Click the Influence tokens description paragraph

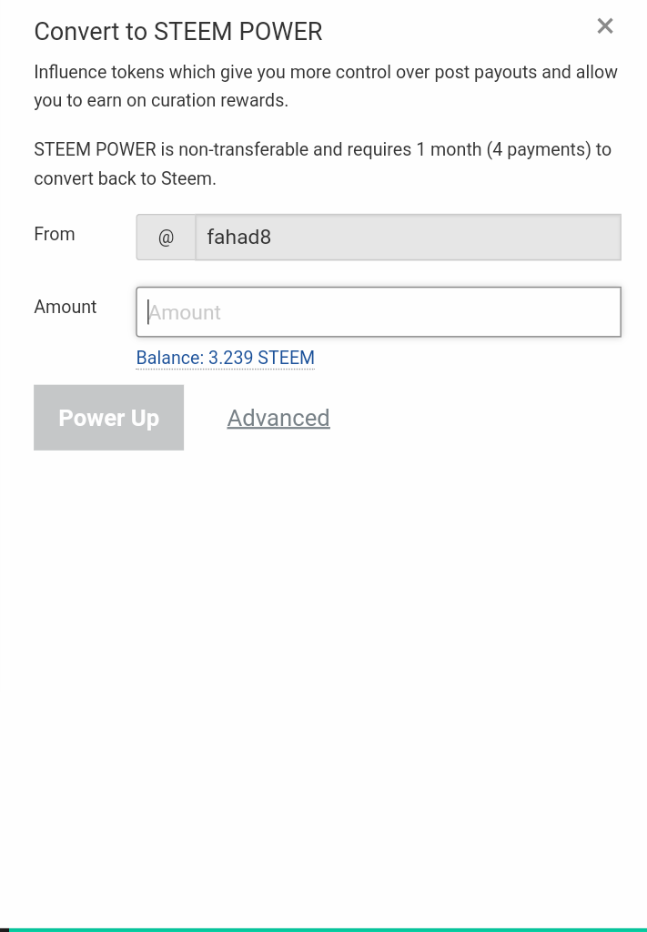point(326,86)
